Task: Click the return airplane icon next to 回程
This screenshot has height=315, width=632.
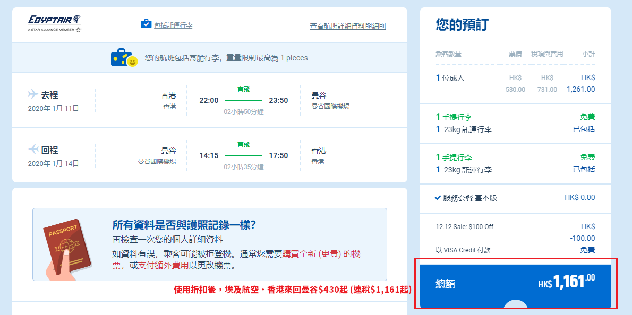Action: (32, 150)
